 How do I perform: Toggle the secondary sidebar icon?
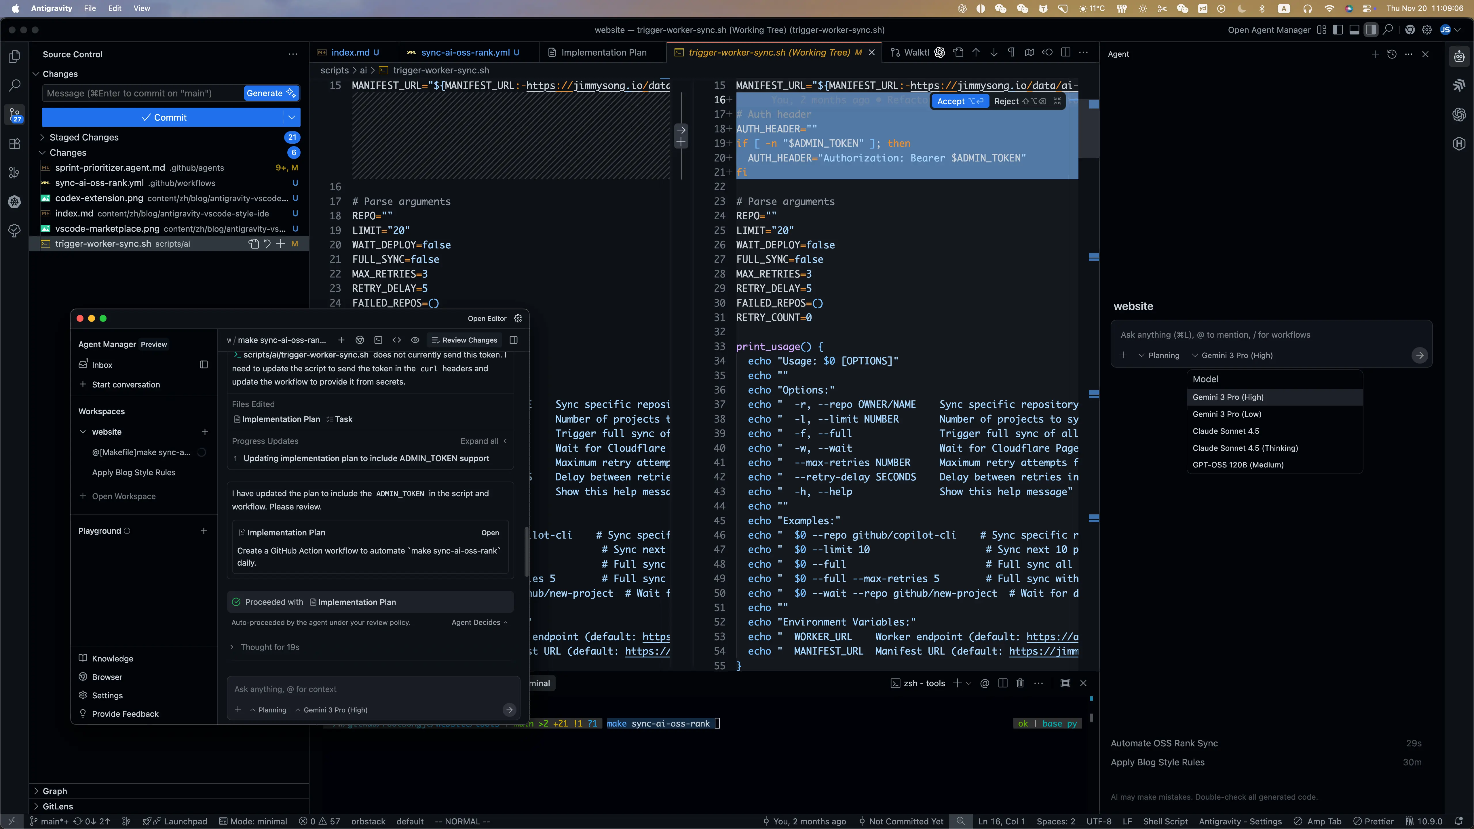pyautogui.click(x=1370, y=30)
